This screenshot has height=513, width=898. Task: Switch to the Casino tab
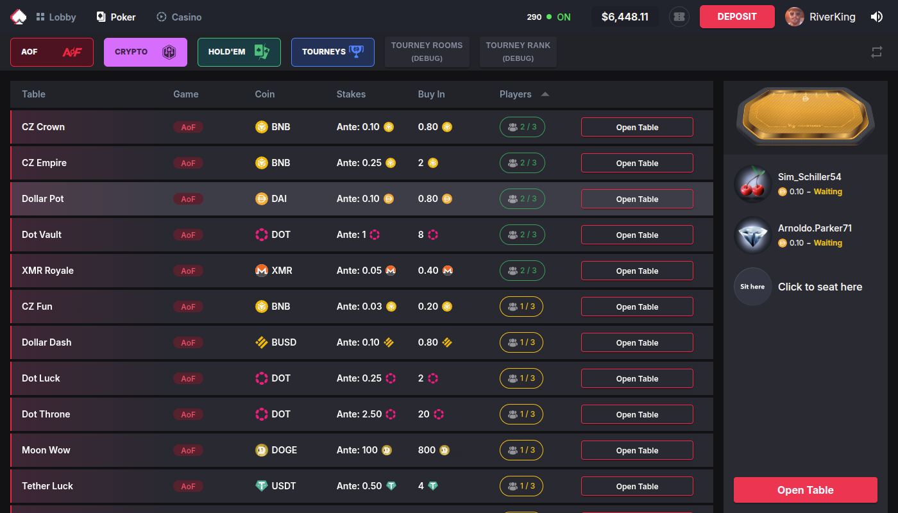click(178, 17)
